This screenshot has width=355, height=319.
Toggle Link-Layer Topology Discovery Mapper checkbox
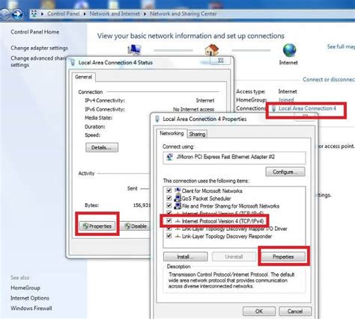[x=169, y=229]
